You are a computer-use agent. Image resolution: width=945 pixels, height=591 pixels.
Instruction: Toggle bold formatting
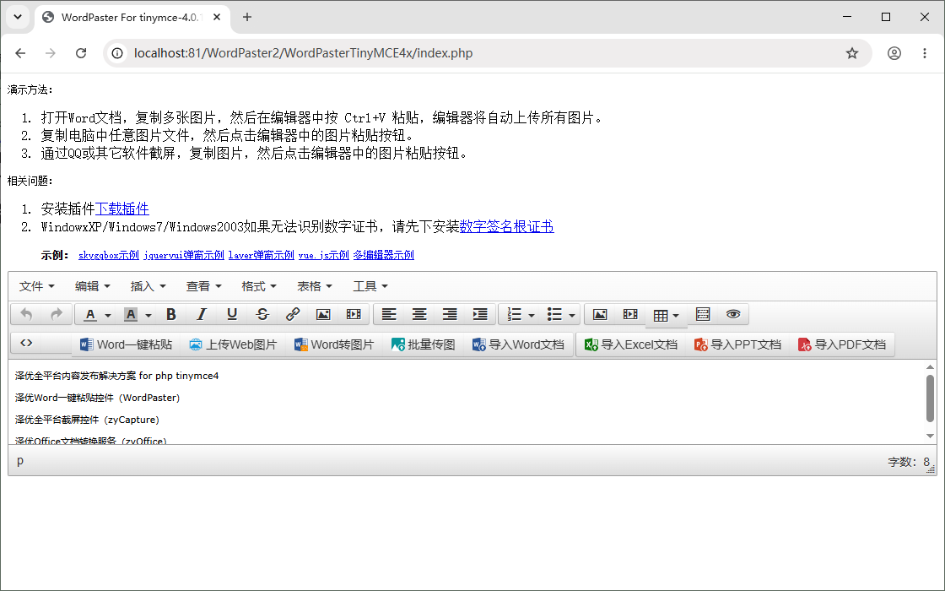[x=171, y=314]
